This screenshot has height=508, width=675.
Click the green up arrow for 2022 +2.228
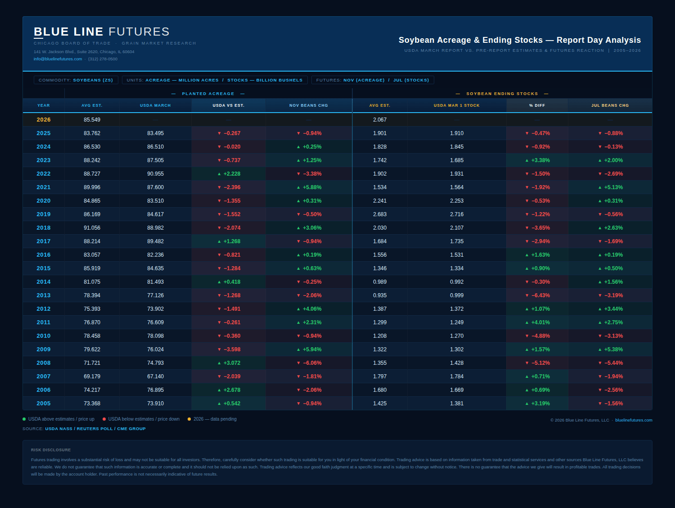pyautogui.click(x=219, y=174)
